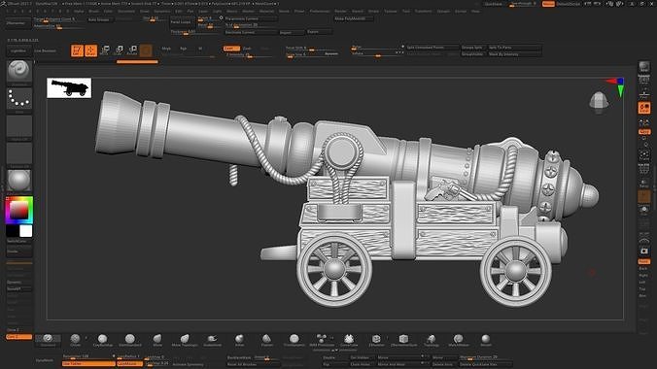The width and height of the screenshot is (657, 369).
Task: Toggle Draw mode button
Action: click(91, 50)
